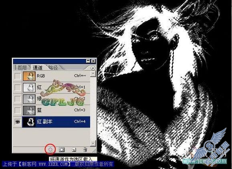Switch to the 路径 tab
Screen dimensions: 232x169
(x=53, y=67)
